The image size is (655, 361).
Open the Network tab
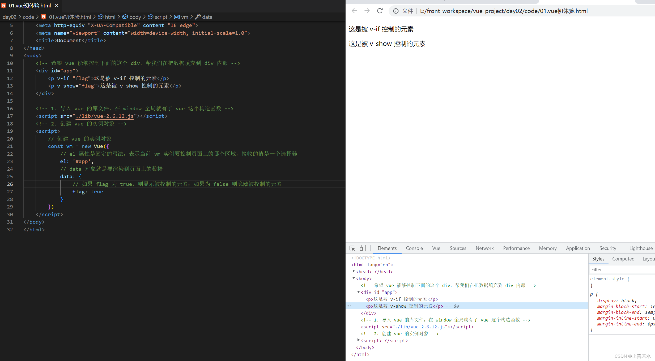(x=484, y=248)
